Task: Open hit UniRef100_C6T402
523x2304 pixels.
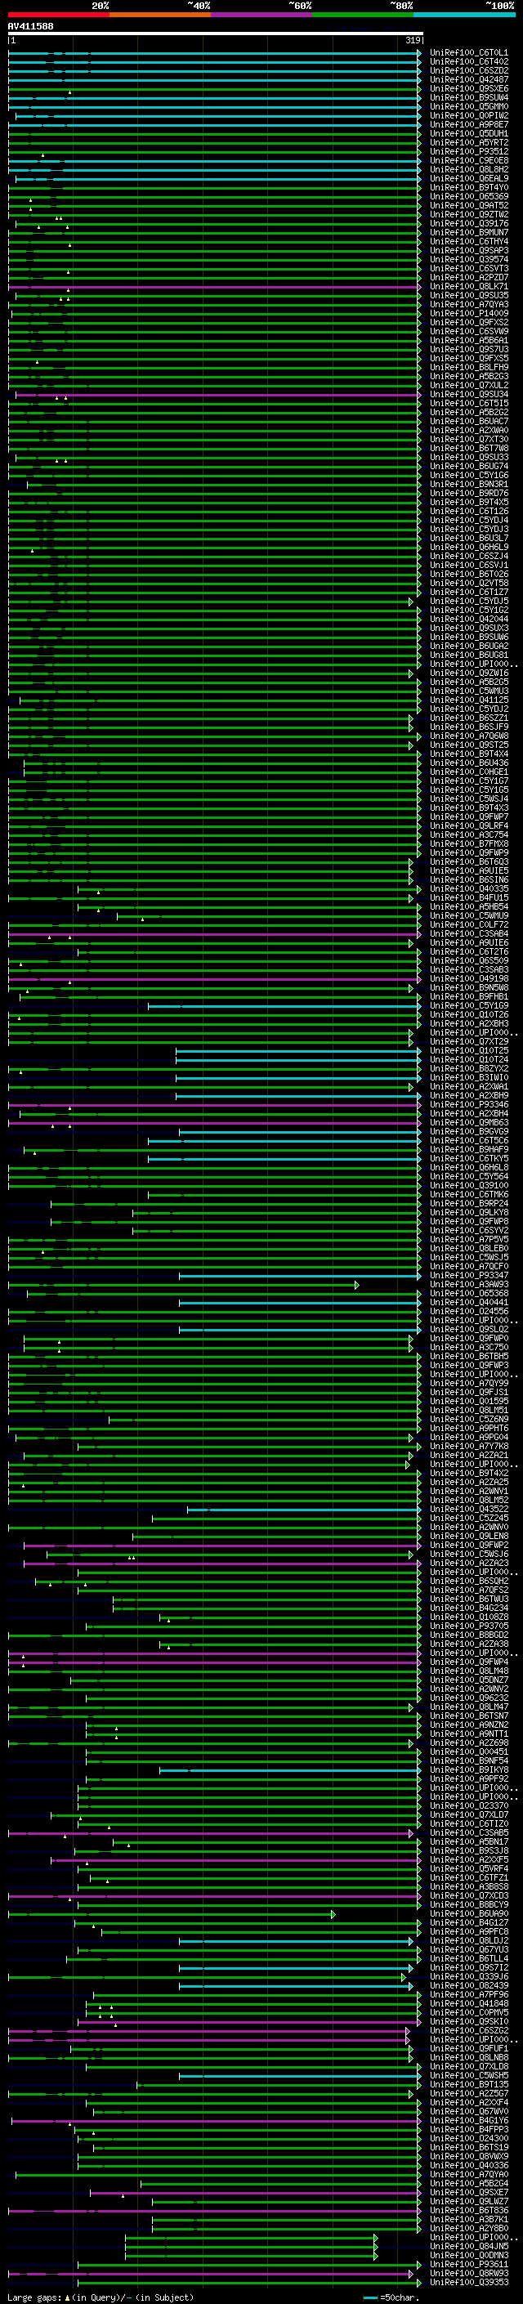Action: tap(469, 62)
